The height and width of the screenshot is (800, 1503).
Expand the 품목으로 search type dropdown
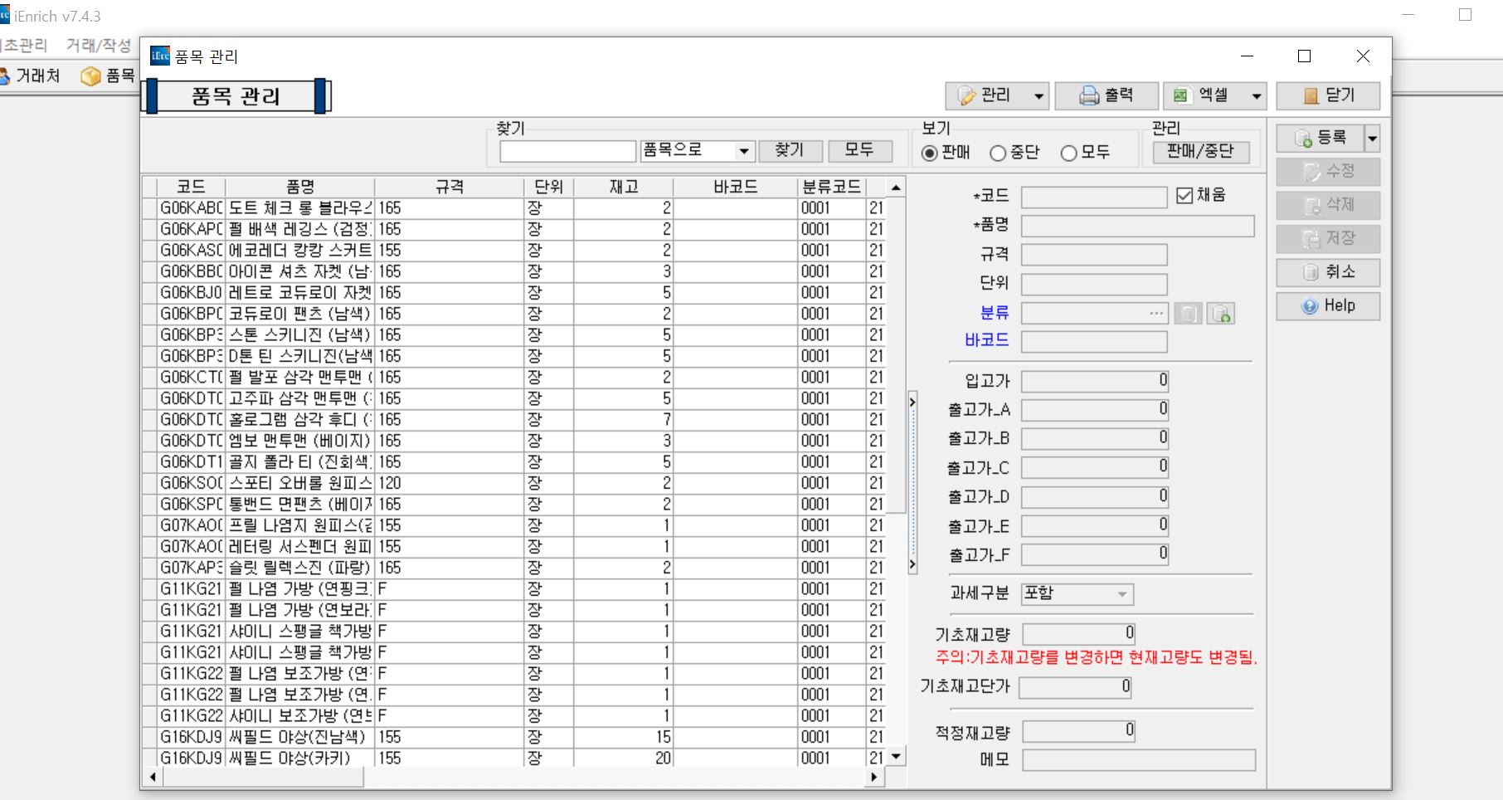(x=743, y=151)
